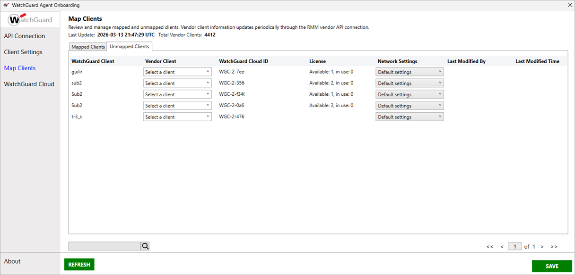Click the Last Modified Time column header
The width and height of the screenshot is (575, 275).
coord(537,61)
